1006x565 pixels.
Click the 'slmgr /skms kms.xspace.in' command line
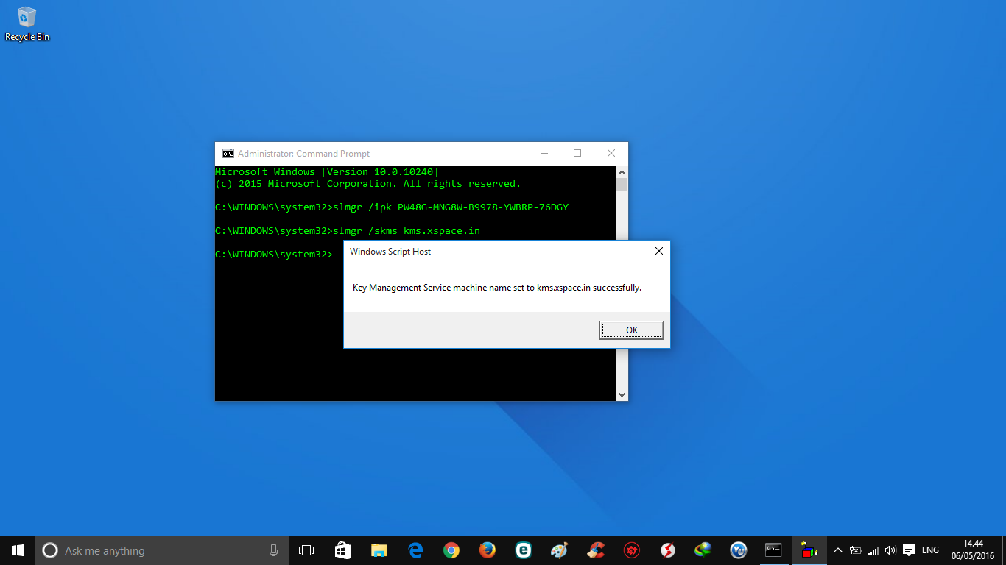click(x=407, y=231)
